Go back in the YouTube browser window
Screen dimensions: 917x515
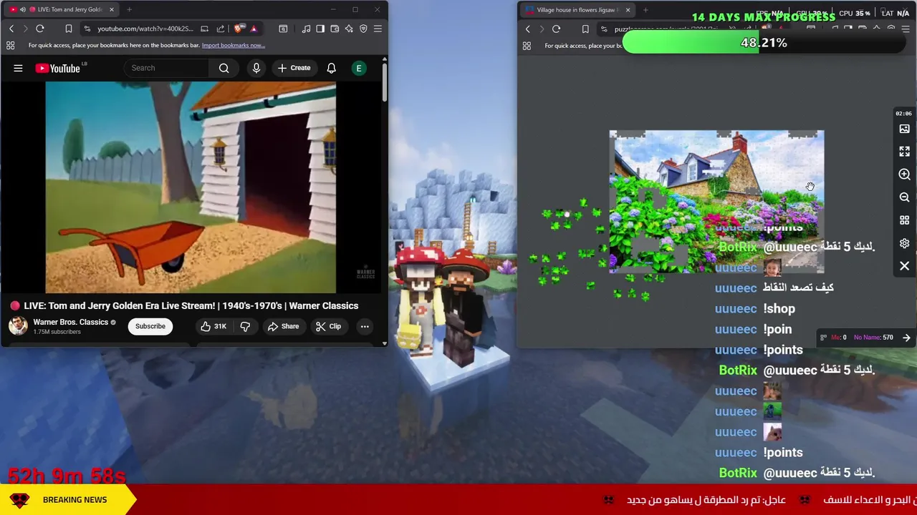[x=11, y=29]
